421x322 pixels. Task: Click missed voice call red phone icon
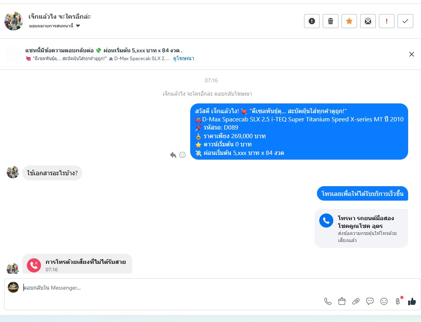[x=34, y=265]
